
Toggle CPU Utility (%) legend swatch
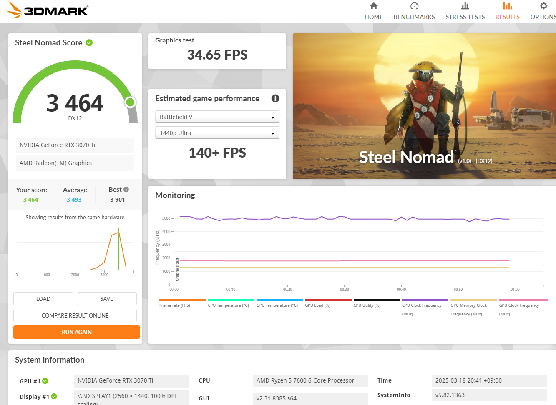tap(377, 300)
